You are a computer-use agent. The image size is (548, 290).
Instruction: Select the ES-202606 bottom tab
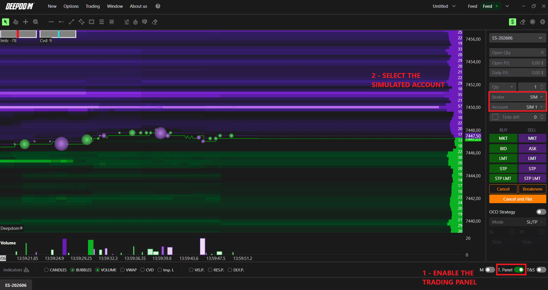pyautogui.click(x=16, y=285)
